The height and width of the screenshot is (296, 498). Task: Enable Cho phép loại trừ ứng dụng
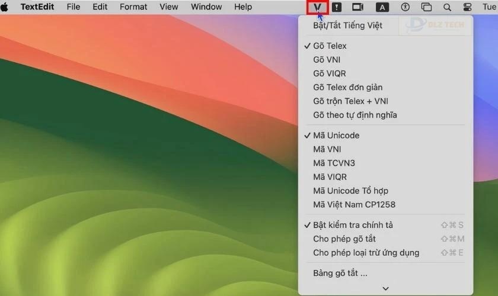click(x=366, y=253)
